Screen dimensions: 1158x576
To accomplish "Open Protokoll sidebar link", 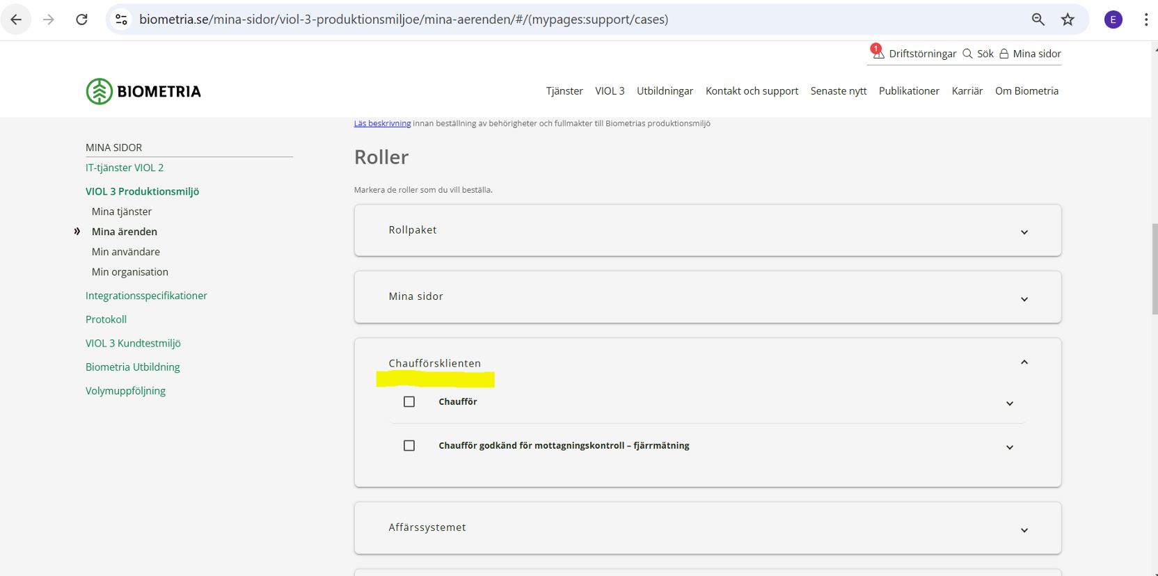I will click(x=106, y=319).
